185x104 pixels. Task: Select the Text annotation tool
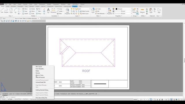click(x=48, y=10)
